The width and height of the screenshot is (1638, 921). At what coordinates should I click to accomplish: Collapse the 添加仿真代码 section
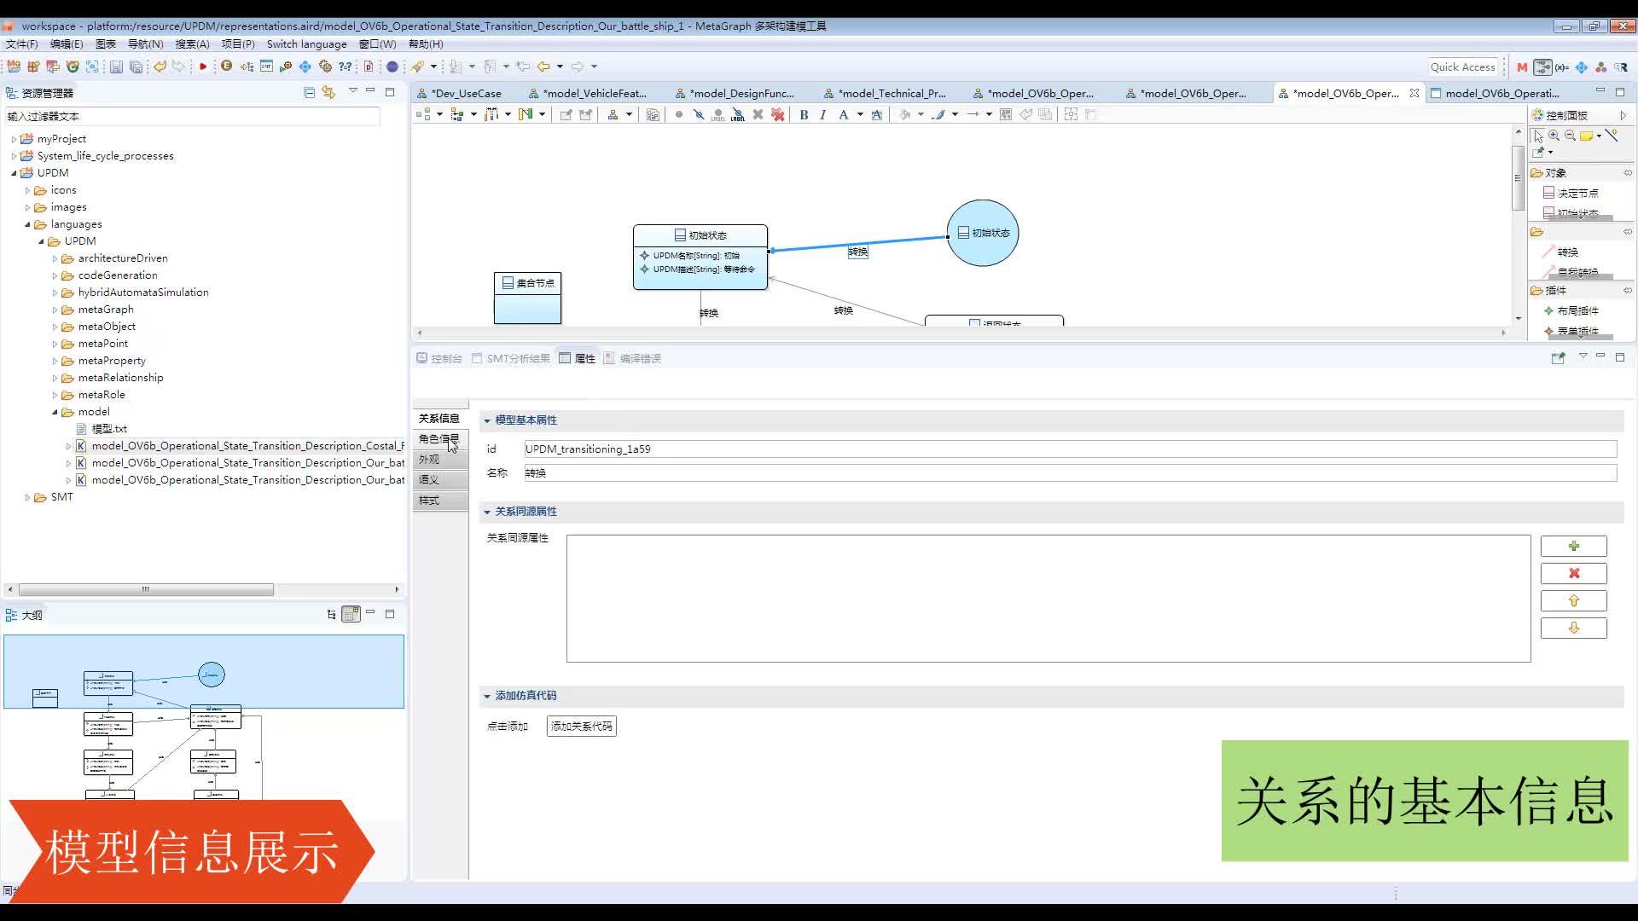(x=487, y=696)
